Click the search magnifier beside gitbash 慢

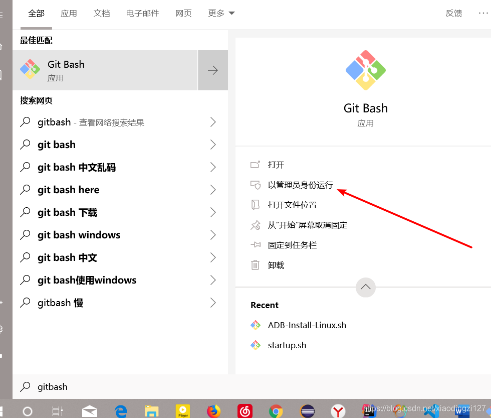[x=25, y=303]
